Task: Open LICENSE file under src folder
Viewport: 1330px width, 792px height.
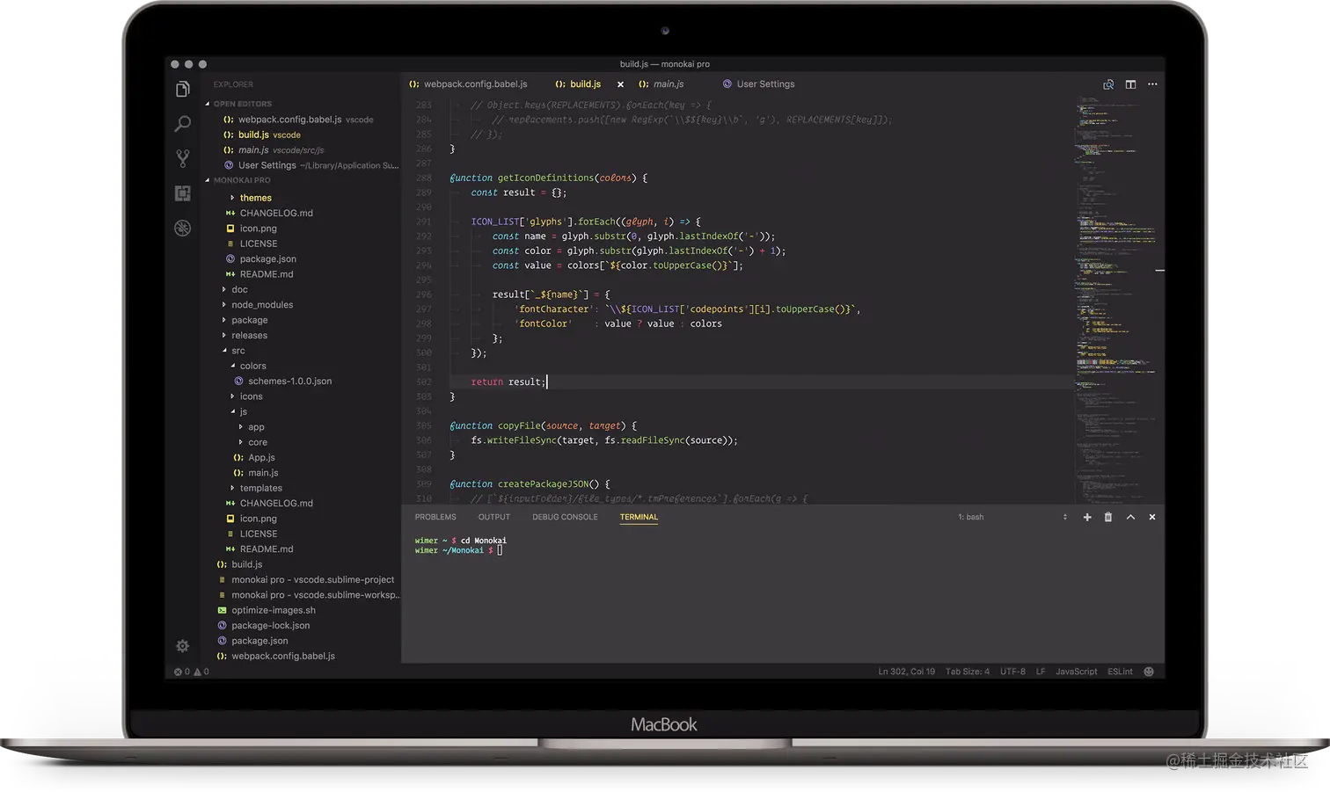Action: (x=258, y=534)
